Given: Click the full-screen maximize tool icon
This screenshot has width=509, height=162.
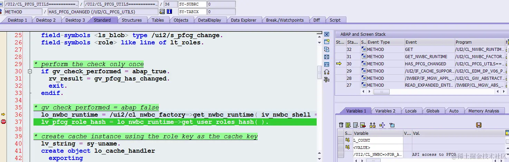Looking at the screenshot, I should [327, 57].
